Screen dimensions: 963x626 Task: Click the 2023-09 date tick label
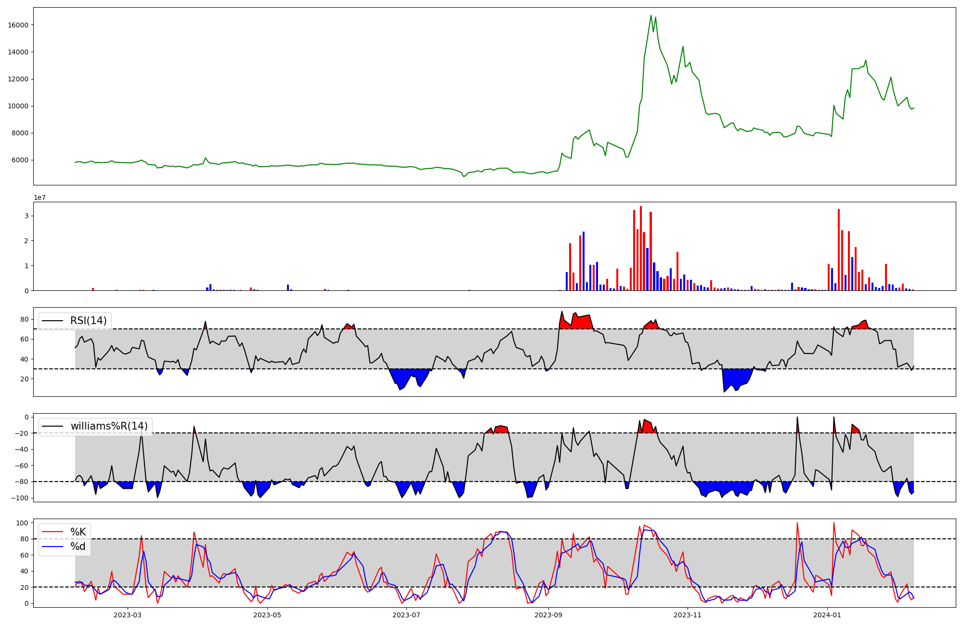(548, 615)
